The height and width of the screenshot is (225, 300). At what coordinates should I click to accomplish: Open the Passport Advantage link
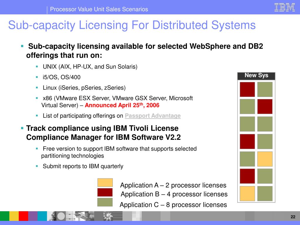tap(153, 116)
